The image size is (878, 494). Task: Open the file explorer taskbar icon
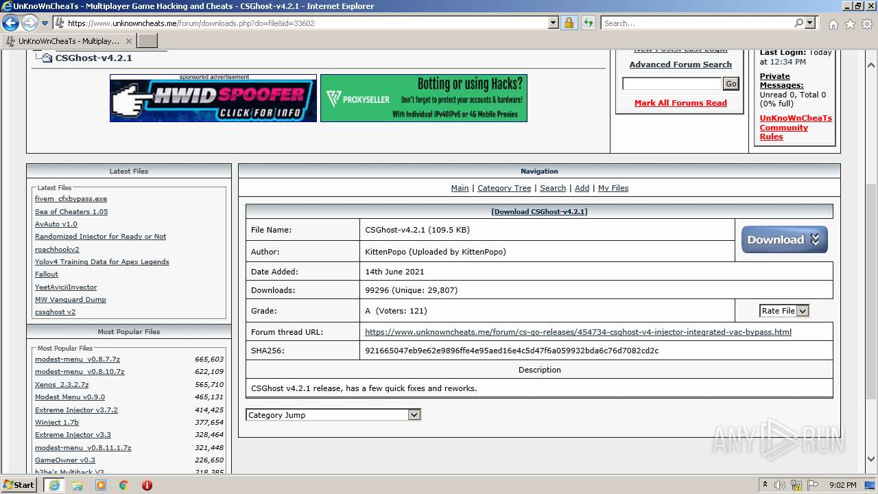pos(78,485)
